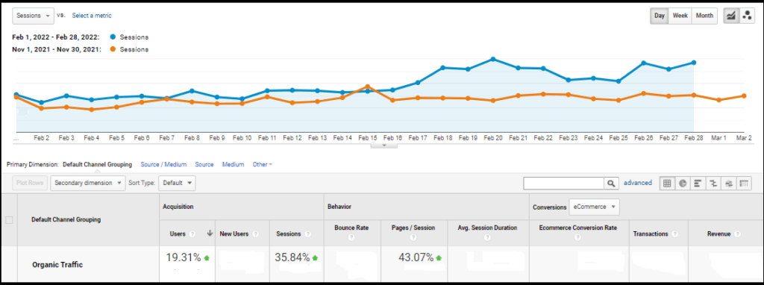Choose Source primary dimension
764x285 pixels.
[204, 165]
